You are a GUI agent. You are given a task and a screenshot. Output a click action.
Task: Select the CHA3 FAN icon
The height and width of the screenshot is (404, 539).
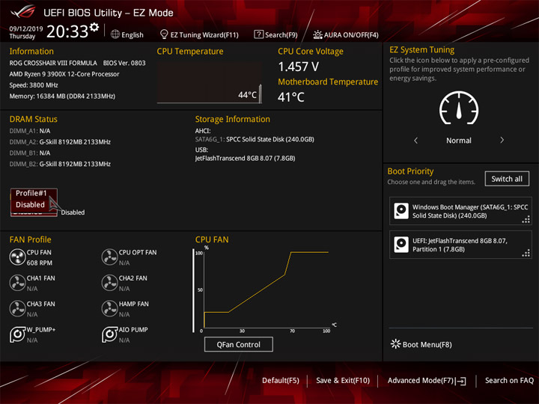pos(17,309)
